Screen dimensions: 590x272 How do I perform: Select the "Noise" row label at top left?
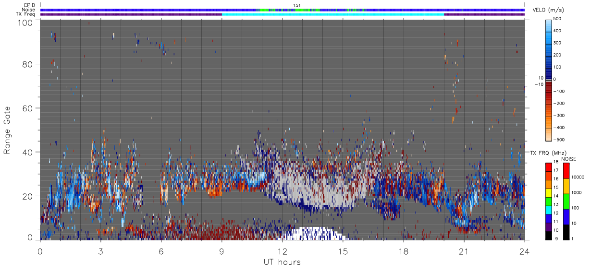point(29,10)
